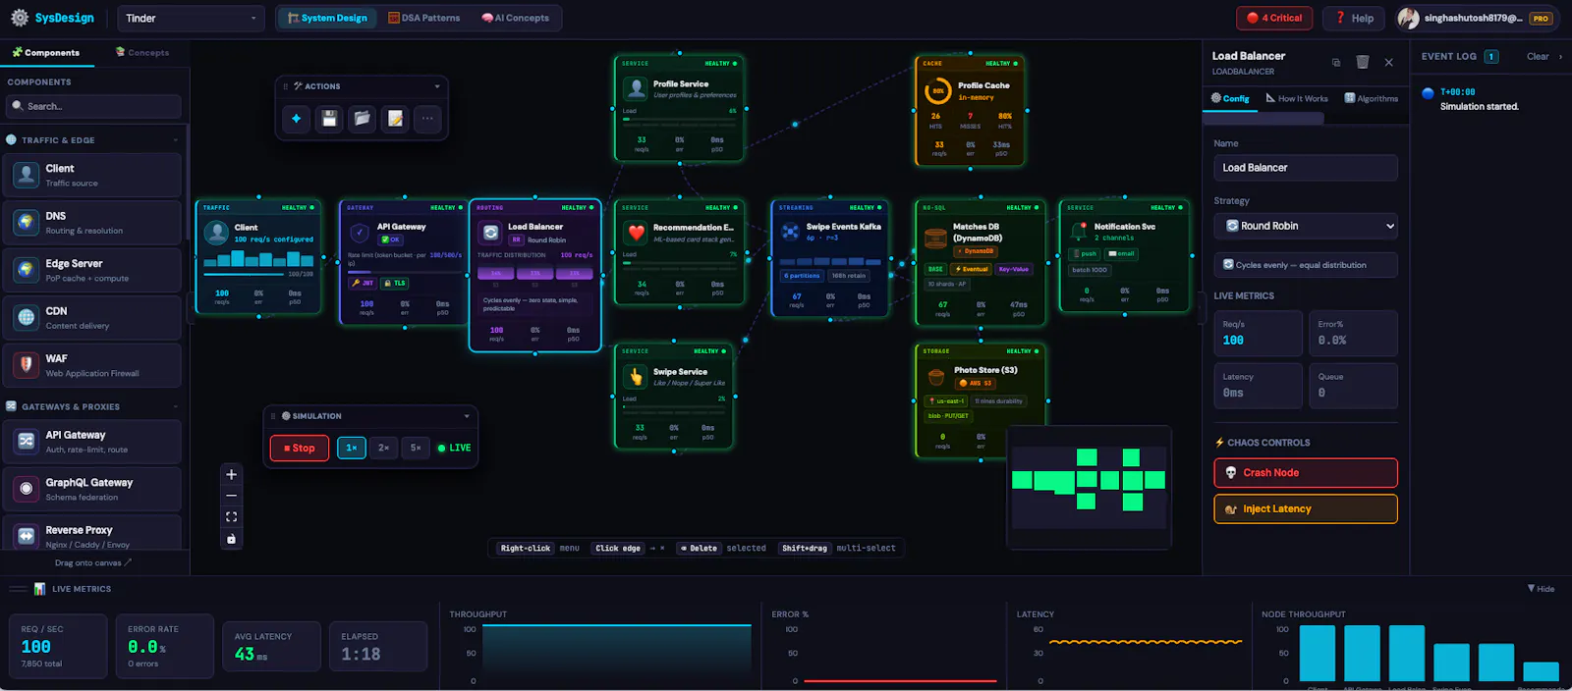
Task: Open the Round Robin strategy dropdown
Action: coord(1306,226)
